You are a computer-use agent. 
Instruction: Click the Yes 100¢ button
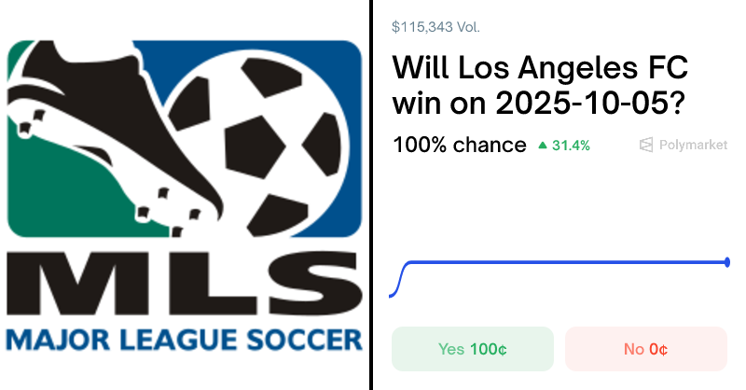coord(472,349)
